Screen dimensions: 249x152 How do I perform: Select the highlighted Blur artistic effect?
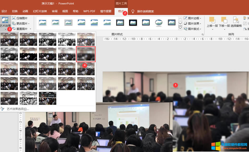pos(86,54)
